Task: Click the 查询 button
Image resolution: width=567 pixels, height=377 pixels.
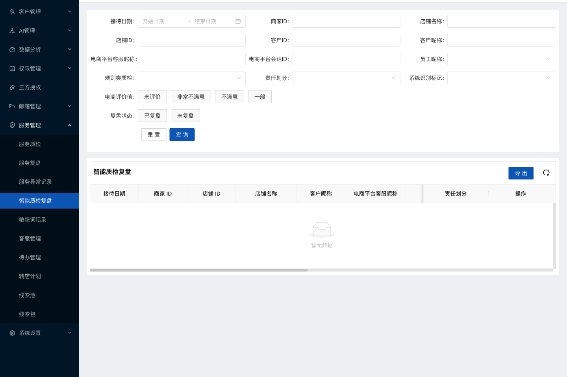Action: pyautogui.click(x=182, y=135)
